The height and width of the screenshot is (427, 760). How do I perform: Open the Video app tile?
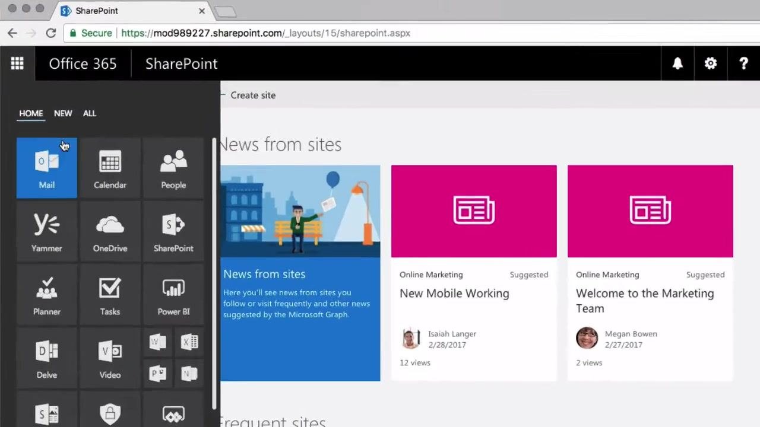click(x=110, y=358)
